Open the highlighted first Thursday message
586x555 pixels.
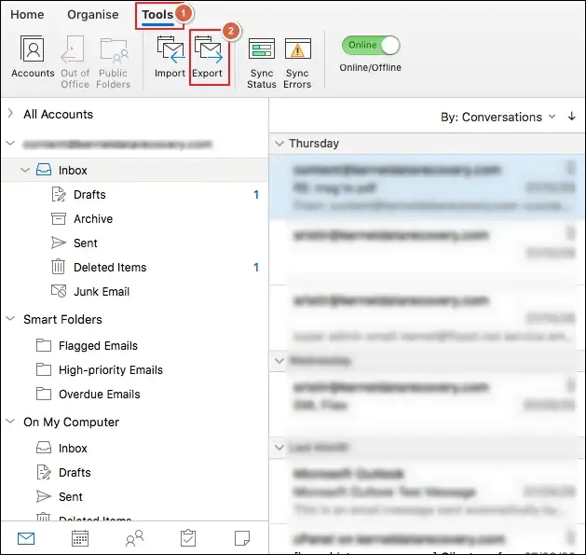click(428, 187)
